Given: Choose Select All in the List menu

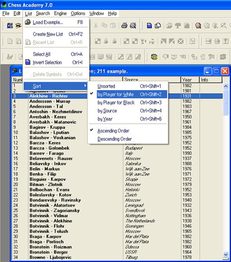Looking at the screenshot, I should (56, 54).
